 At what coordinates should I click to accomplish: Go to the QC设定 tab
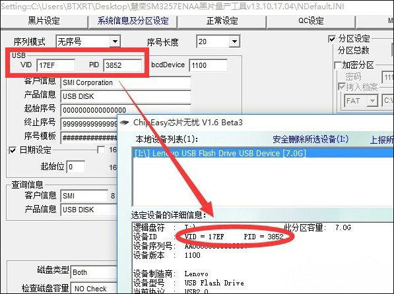coord(311,21)
